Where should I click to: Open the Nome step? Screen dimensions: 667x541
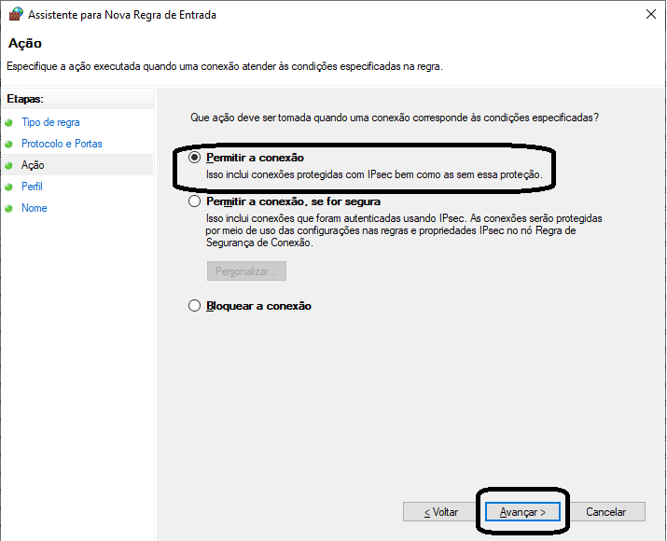pos(35,208)
